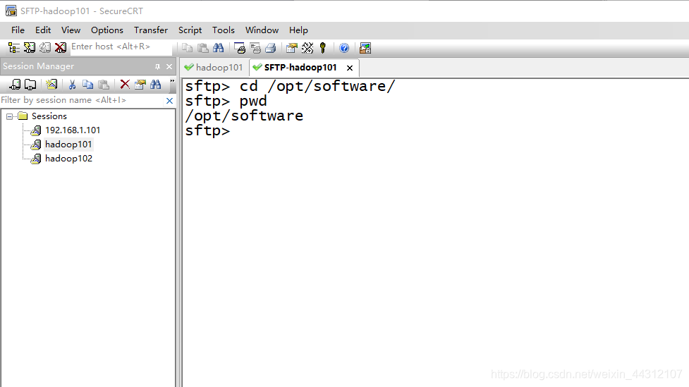Close the SFTP-hadoop101 tab

pyautogui.click(x=350, y=68)
